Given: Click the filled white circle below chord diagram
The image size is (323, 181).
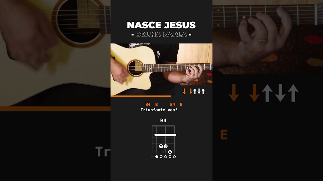Looking at the screenshot, I should (x=157, y=157).
